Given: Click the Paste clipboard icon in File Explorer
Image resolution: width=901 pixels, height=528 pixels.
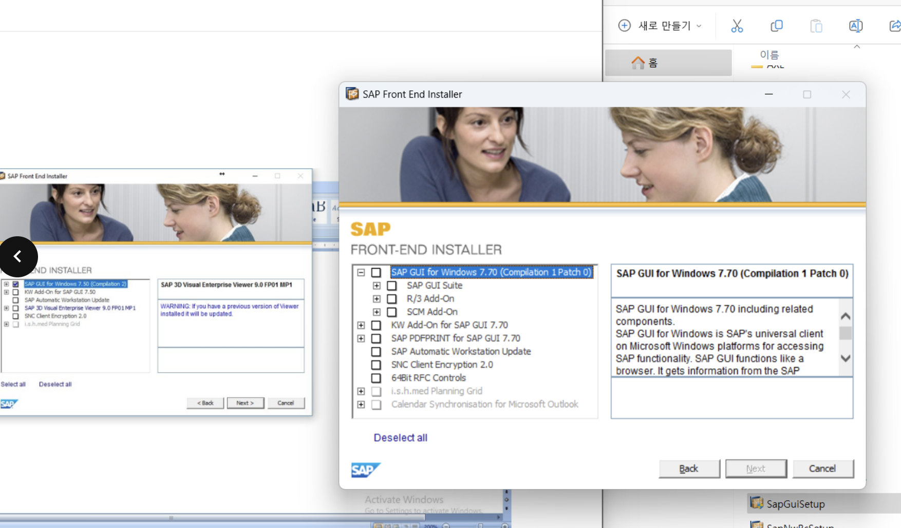Looking at the screenshot, I should tap(816, 26).
